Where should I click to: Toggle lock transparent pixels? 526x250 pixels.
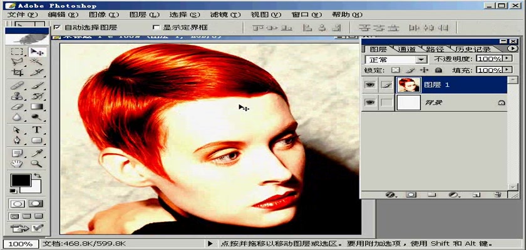click(x=396, y=70)
